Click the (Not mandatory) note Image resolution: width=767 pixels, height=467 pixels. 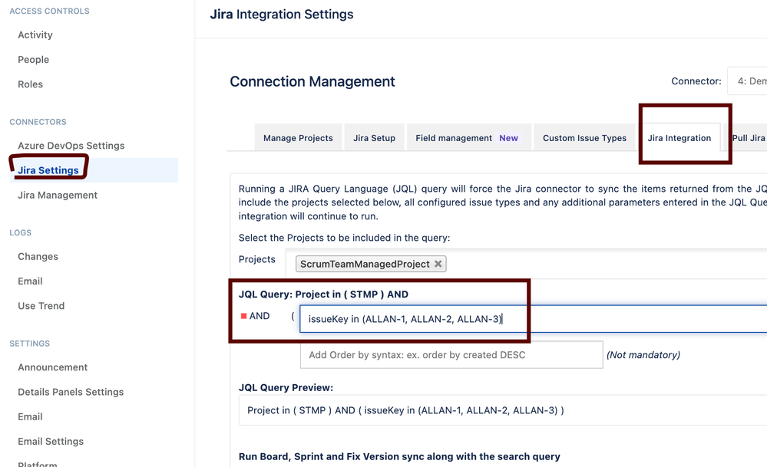(643, 354)
